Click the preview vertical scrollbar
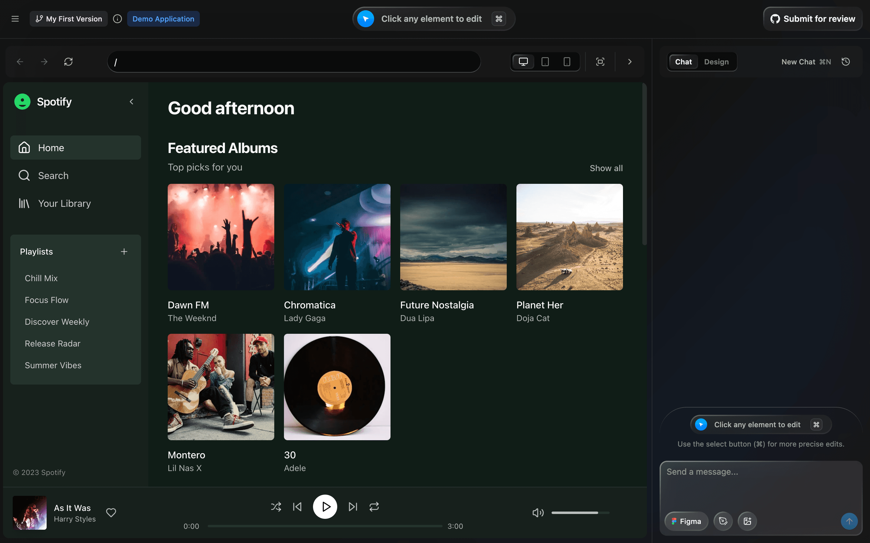The height and width of the screenshot is (543, 870). (644, 164)
